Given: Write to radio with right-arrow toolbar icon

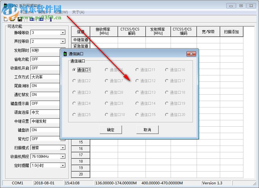Looking at the screenshot, I should (x=41, y=19).
